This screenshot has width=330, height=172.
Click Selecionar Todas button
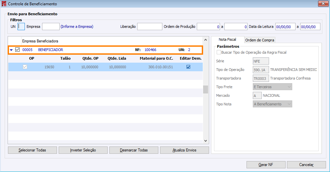(x=32, y=150)
